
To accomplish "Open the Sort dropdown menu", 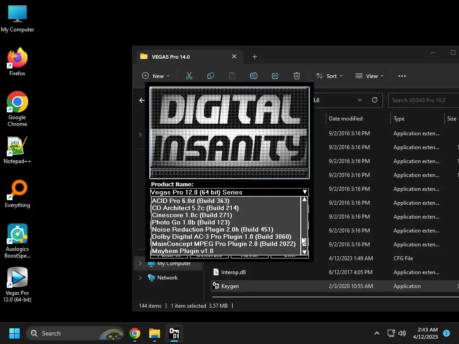I will coord(329,76).
